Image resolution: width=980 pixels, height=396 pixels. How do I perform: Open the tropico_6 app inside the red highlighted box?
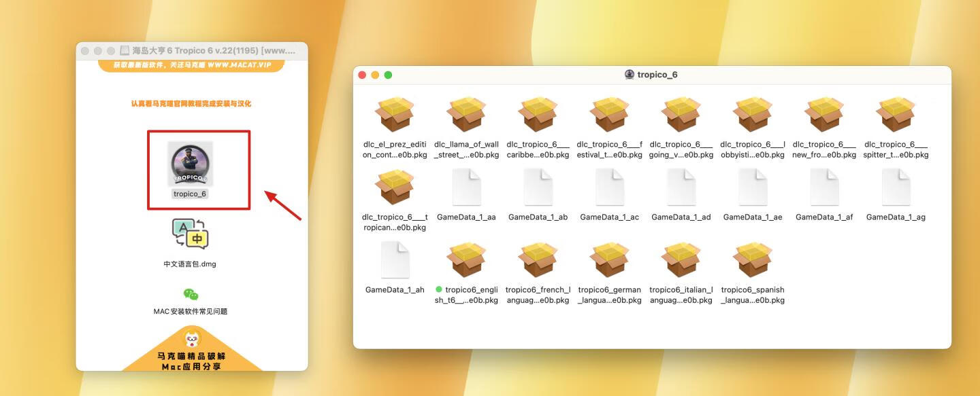(x=191, y=165)
